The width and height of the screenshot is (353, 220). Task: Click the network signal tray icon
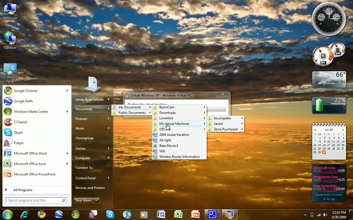pos(319,215)
